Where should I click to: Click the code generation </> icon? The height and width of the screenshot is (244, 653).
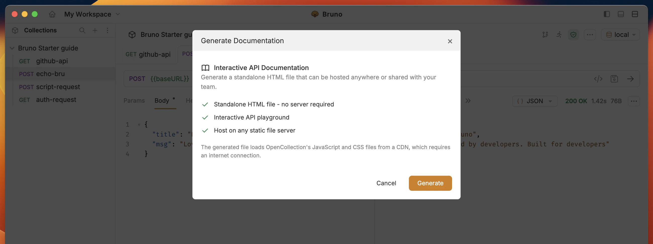pos(599,79)
